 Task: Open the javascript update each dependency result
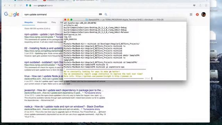tap(64, 90)
